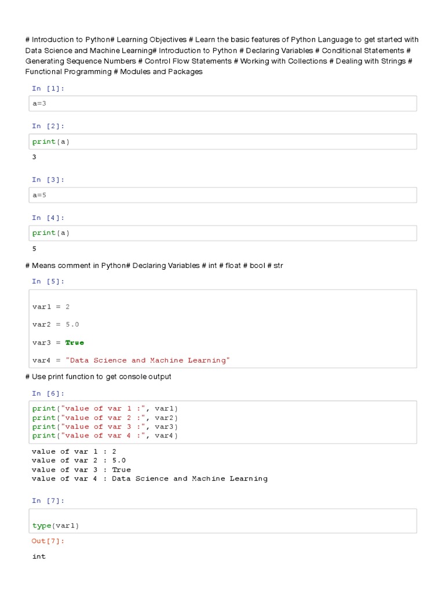Click the code cell containing a=3
Screen dimensions: 445x594
click(x=223, y=104)
